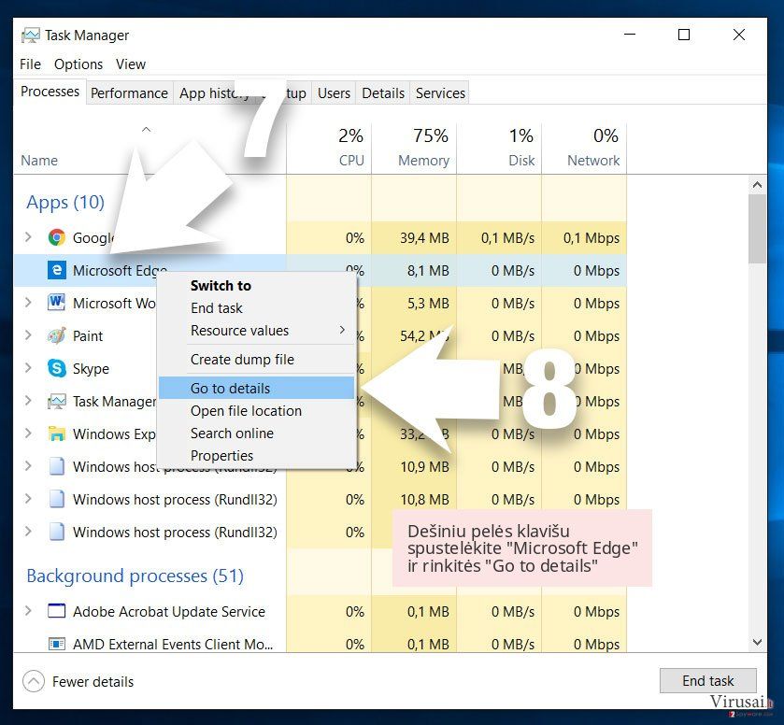Open the View menu
The width and height of the screenshot is (784, 725).
pyautogui.click(x=131, y=64)
